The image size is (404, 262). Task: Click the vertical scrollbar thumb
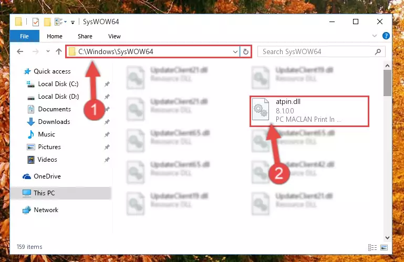pyautogui.click(x=387, y=83)
